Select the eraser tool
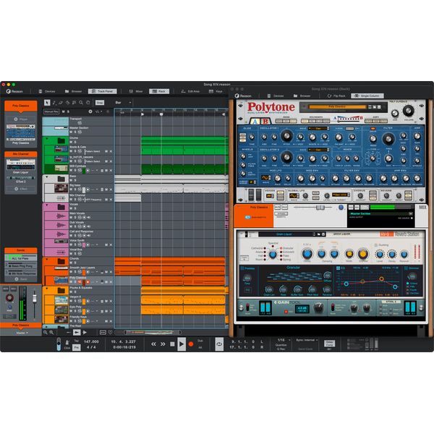Viewport: 434px width, 434px height. [61, 103]
